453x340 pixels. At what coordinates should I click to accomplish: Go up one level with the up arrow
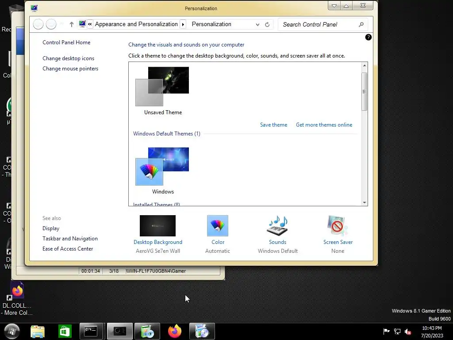72,24
